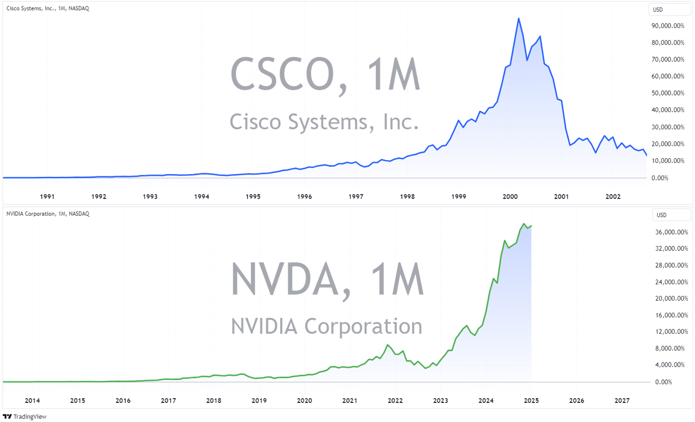
Task: Select 1995 on the Cisco time axis
Action: [x=253, y=196]
